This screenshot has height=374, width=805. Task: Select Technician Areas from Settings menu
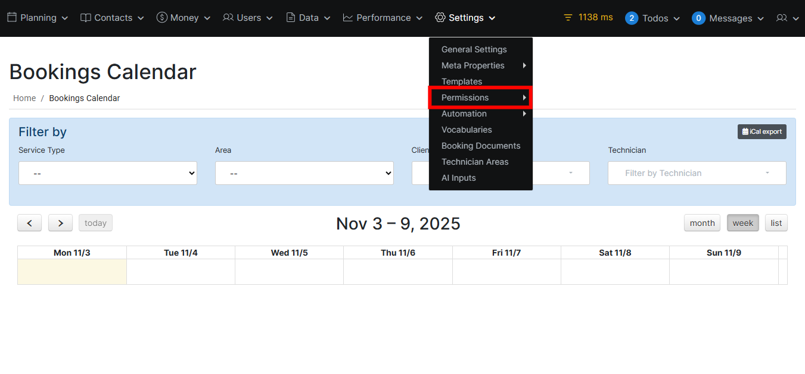(475, 162)
